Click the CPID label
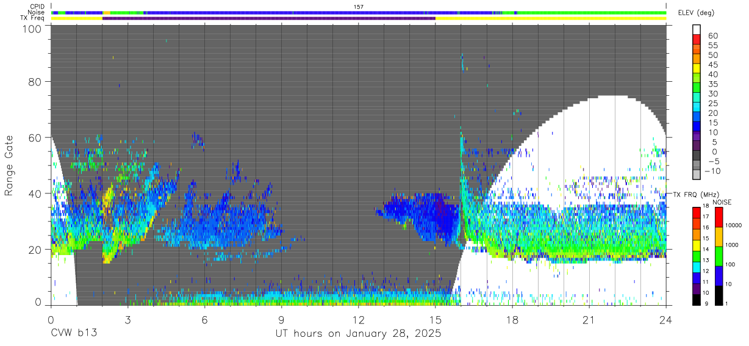 point(37,7)
